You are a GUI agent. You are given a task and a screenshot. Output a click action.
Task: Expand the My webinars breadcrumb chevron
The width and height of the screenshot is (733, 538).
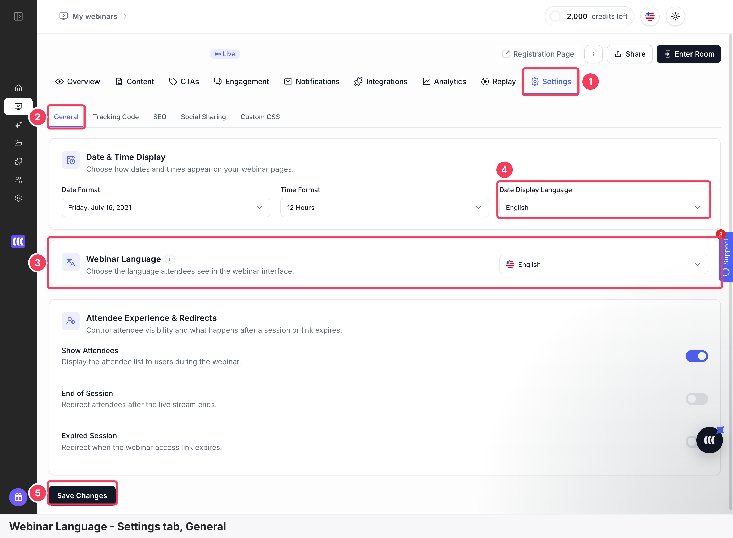click(125, 16)
